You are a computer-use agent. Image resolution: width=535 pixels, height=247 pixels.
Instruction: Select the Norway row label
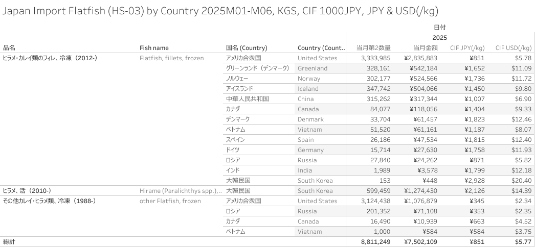[309, 79]
